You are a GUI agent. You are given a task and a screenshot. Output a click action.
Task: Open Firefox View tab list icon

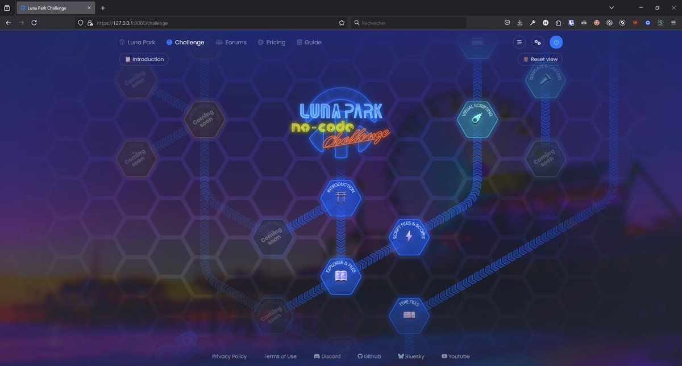click(7, 8)
